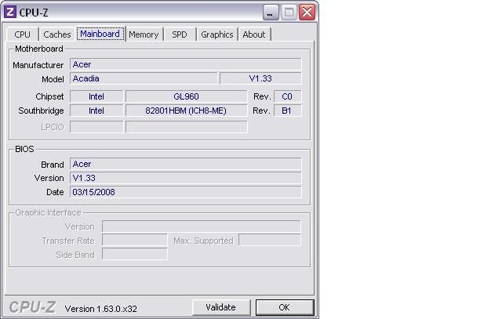This screenshot has width=502, height=319.
Task: Click the Manufacturer field showing Acer
Action: pos(185,64)
